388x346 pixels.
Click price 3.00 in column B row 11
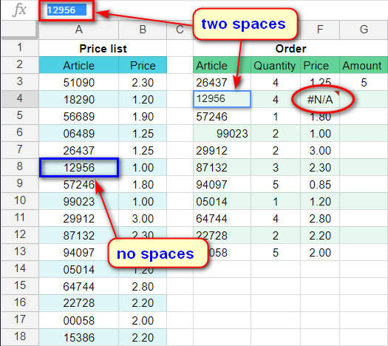point(143,219)
